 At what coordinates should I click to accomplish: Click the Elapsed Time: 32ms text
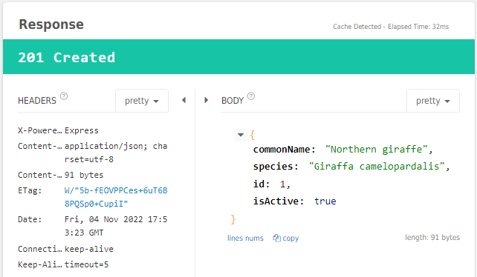click(418, 27)
